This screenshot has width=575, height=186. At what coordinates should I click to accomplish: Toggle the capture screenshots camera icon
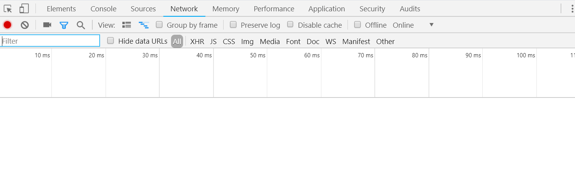[x=47, y=25]
